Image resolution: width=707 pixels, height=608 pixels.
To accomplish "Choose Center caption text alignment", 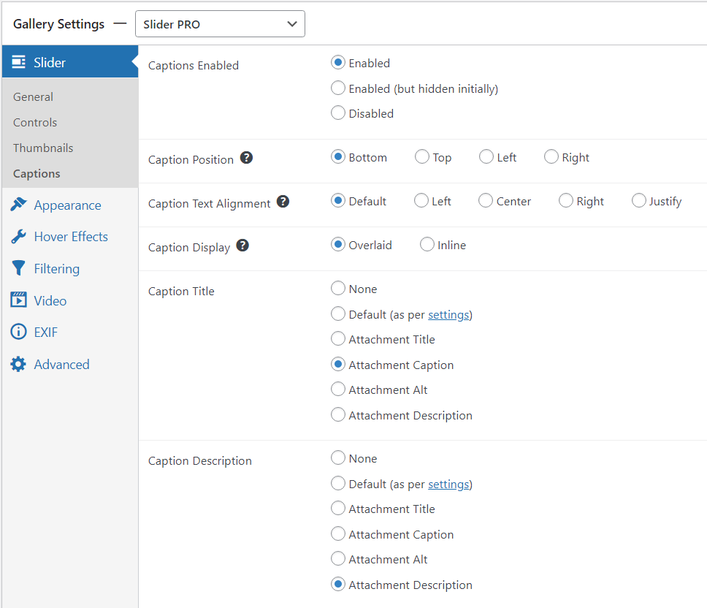I will pos(485,201).
